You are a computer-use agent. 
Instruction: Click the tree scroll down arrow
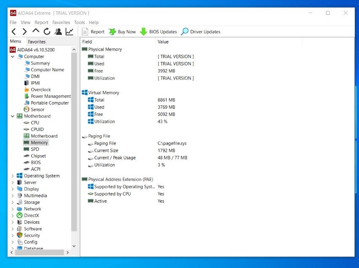pyautogui.click(x=74, y=246)
